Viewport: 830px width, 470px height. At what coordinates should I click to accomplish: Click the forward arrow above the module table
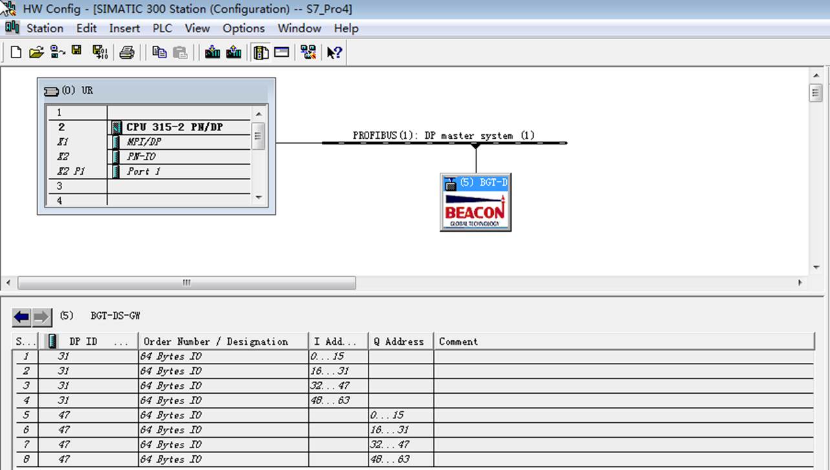[41, 317]
